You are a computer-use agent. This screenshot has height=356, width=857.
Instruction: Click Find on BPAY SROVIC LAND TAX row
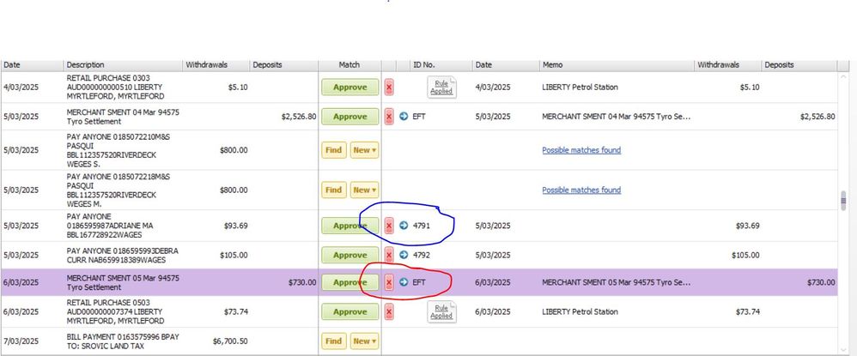[x=334, y=341]
